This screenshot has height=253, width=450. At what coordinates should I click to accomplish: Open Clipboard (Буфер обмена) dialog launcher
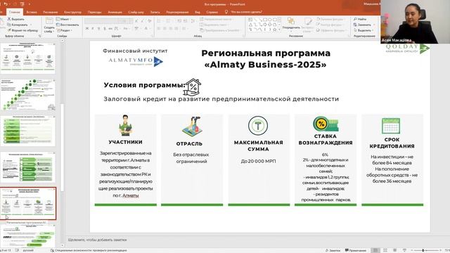pyautogui.click(x=39, y=36)
